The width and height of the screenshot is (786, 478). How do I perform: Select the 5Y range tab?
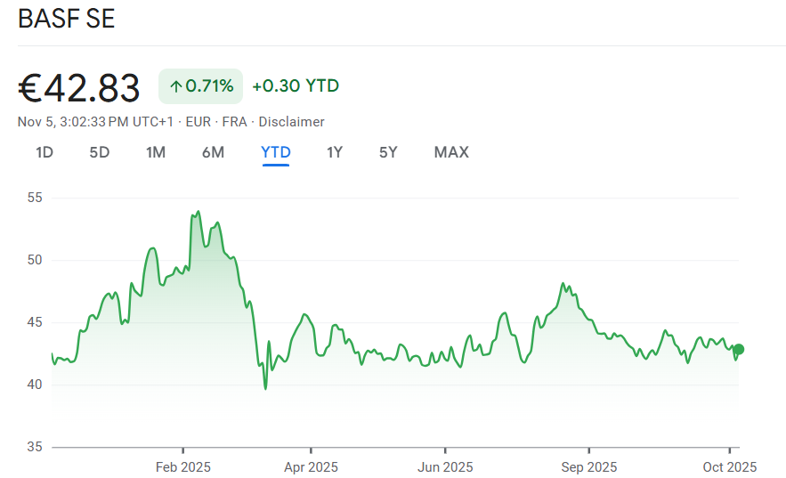[388, 152]
